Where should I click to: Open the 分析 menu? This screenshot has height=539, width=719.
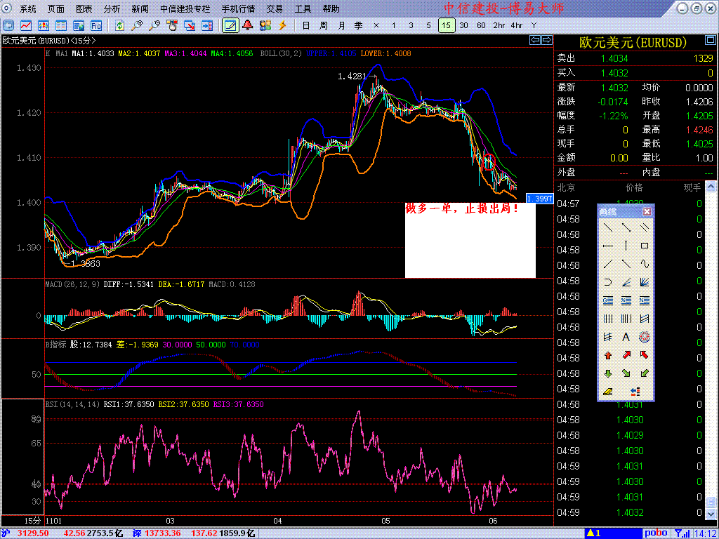click(112, 8)
